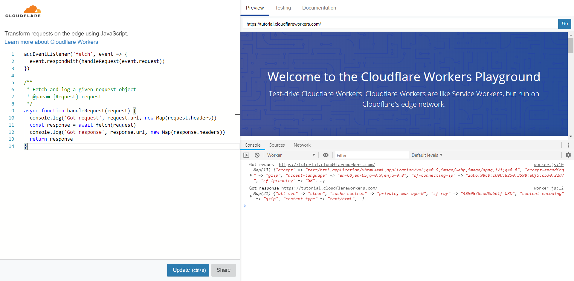The height and width of the screenshot is (281, 574).
Task: Focus the preview URL address field
Action: pos(400,24)
